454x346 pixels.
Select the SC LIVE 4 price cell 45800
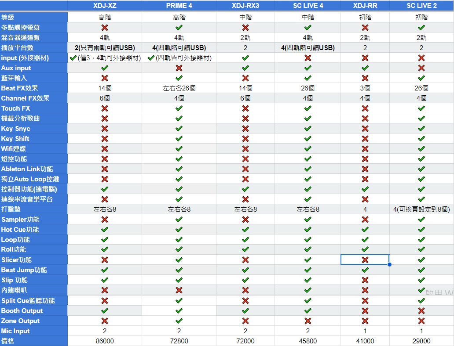[308, 341]
